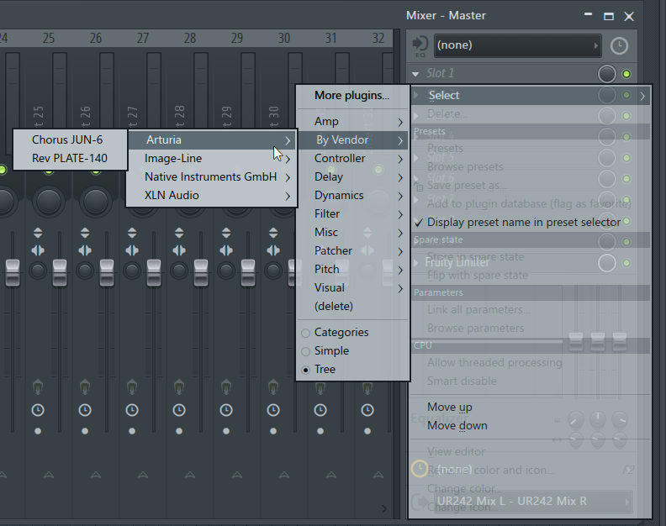Viewport: 666px width, 526px height.
Task: Expand the Dynamics plugin category
Action: (352, 195)
